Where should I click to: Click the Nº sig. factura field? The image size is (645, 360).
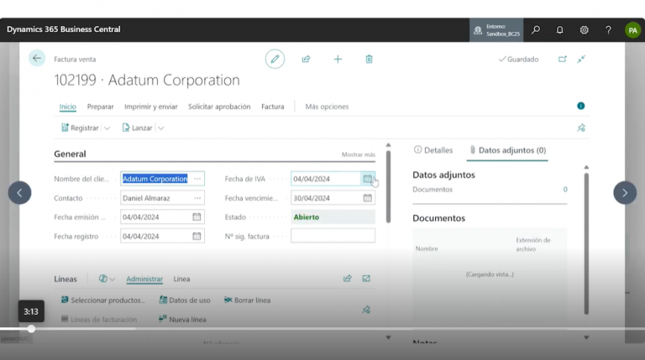(333, 236)
